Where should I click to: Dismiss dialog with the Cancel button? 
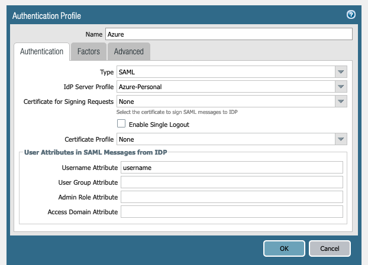(x=330, y=248)
